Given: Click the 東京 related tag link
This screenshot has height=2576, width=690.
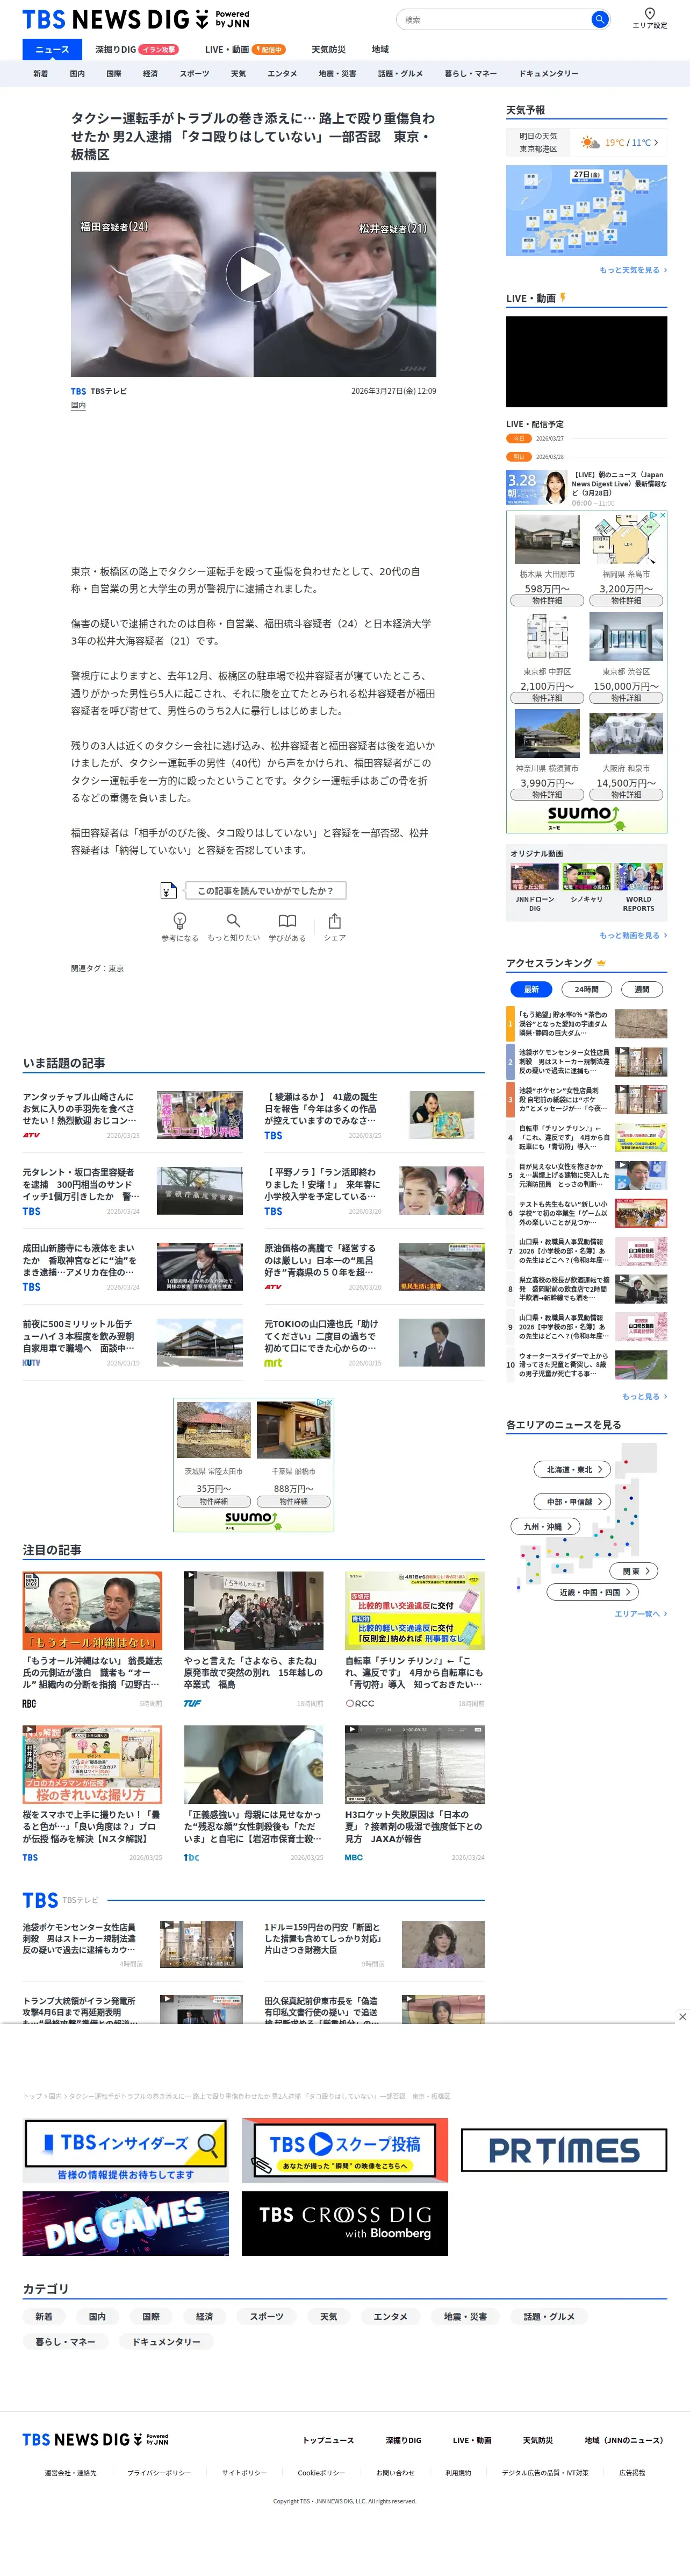Looking at the screenshot, I should 116,968.
